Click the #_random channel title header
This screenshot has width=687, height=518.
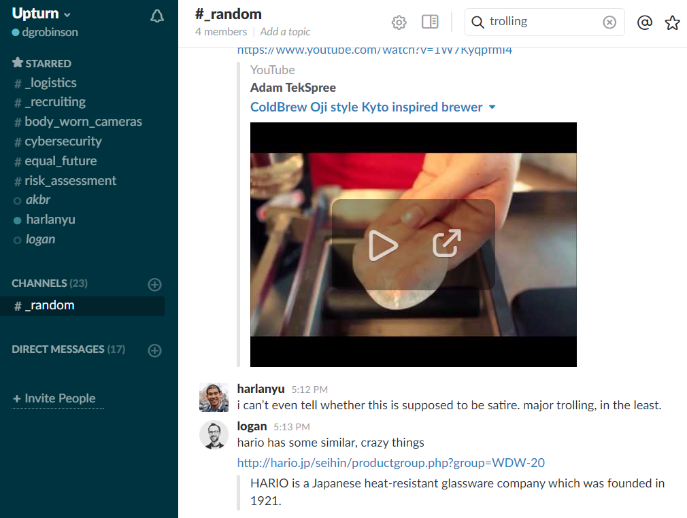tap(229, 14)
